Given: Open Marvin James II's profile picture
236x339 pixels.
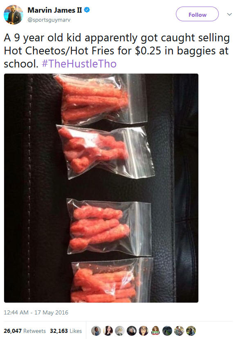Looking at the screenshot, I should [13, 15].
